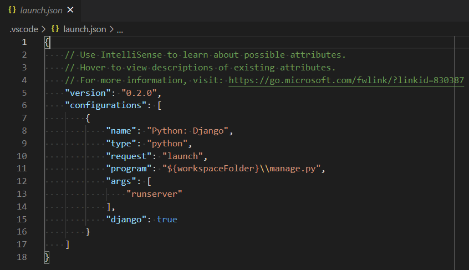This screenshot has width=469, height=270.
Task: Click line number 6 in the gutter
Action: coord(24,105)
